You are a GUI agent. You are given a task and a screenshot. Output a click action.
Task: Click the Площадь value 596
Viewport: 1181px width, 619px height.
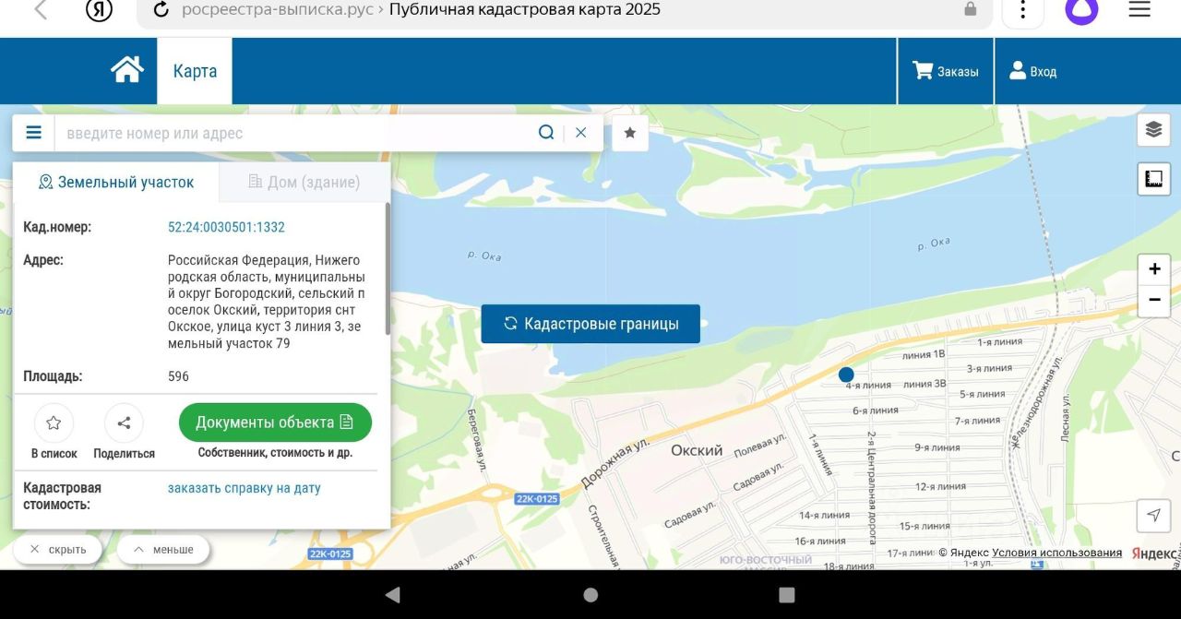coord(178,376)
